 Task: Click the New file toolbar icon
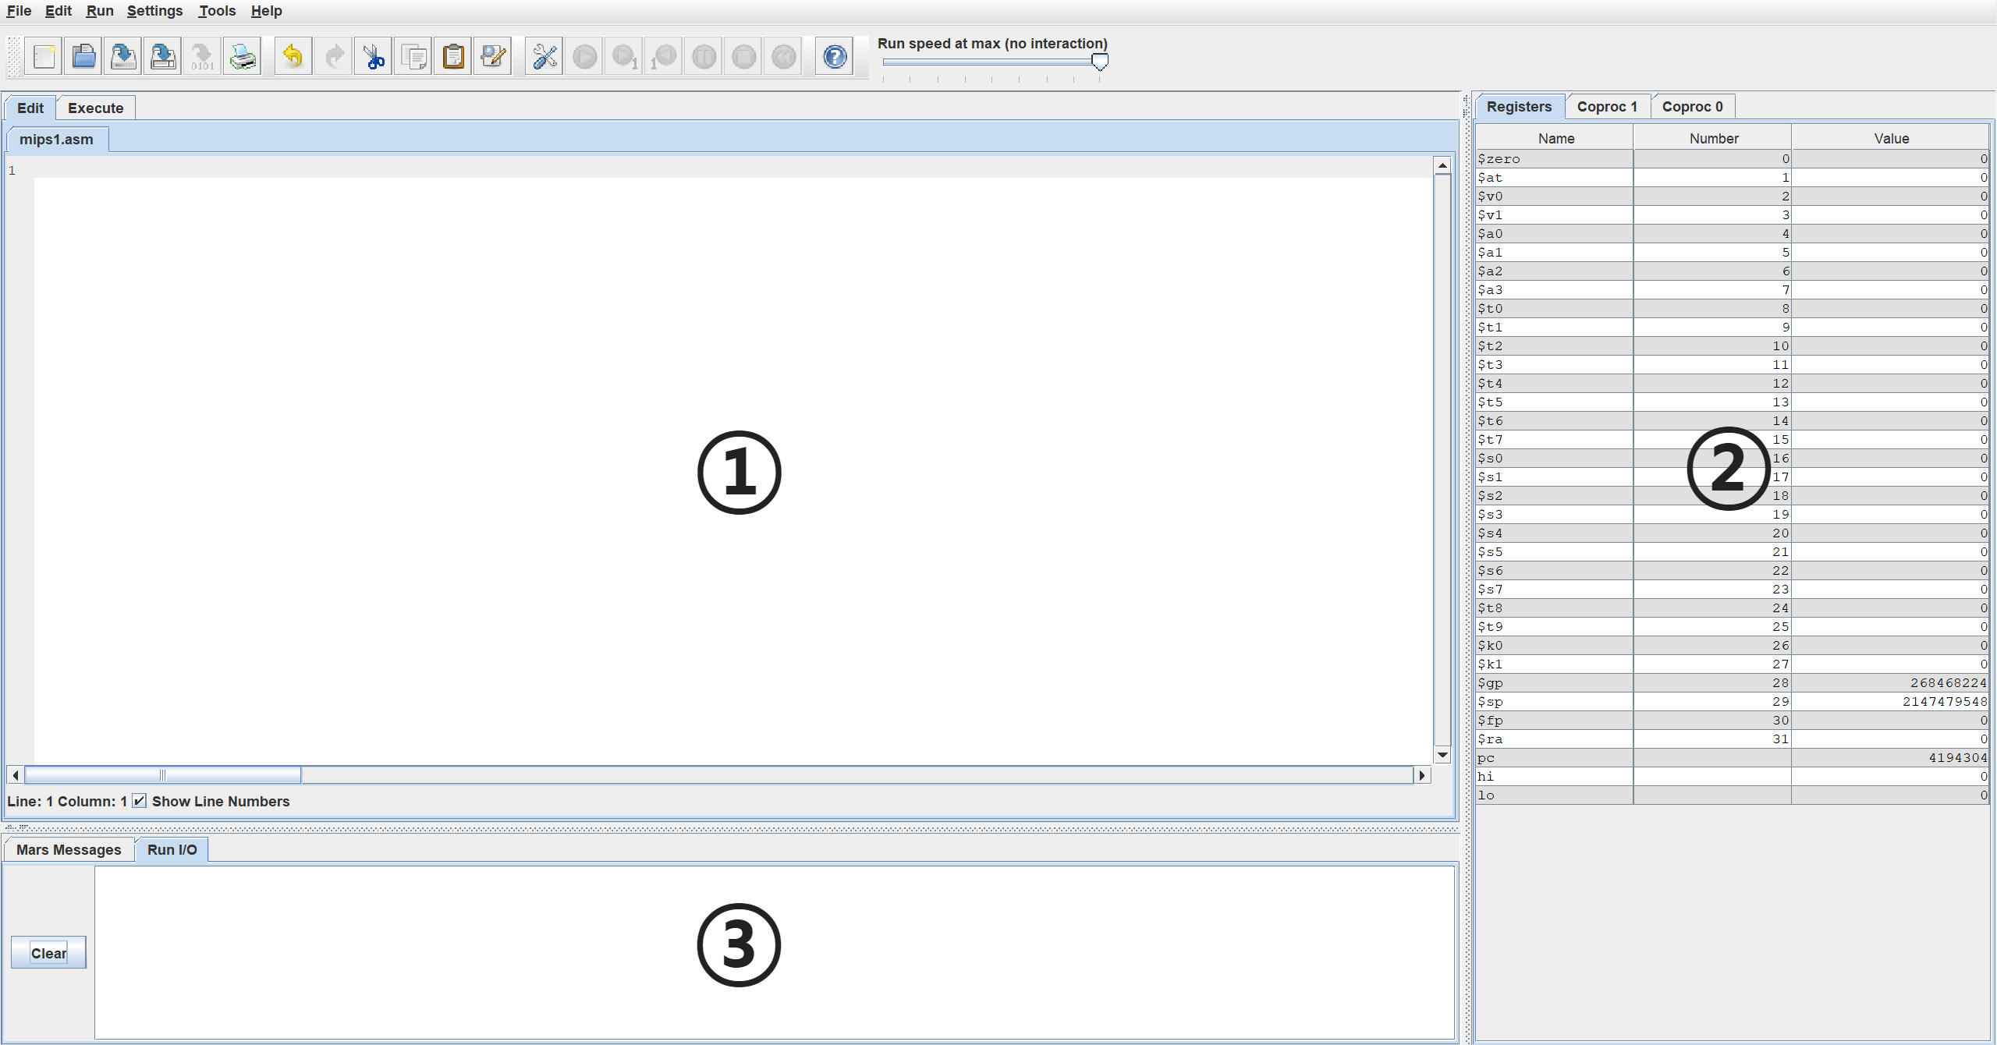(44, 56)
